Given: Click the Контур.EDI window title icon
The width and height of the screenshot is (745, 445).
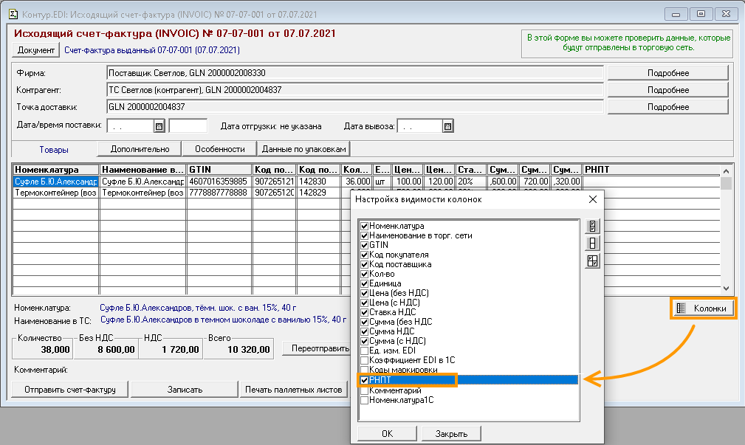Looking at the screenshot, I should (13, 13).
